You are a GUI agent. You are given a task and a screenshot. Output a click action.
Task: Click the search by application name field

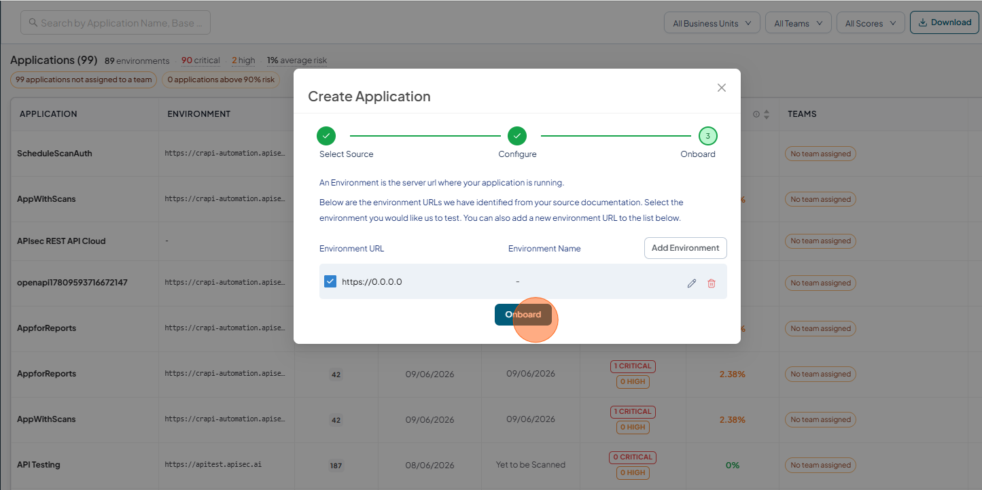pos(116,22)
